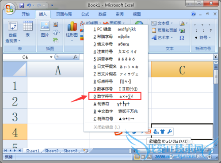Expand the 柱形图 column chart dropdown
221x163 pixels.
pyautogui.click(x=72, y=40)
